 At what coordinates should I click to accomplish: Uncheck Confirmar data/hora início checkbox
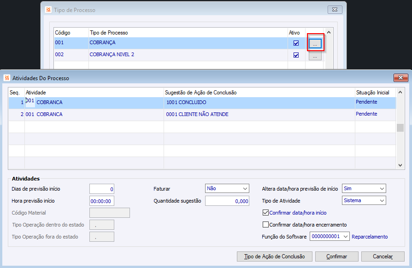point(265,213)
